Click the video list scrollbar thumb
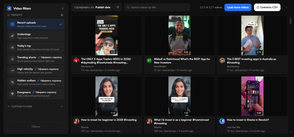Screen dimensions: 294x137 point(291,21)
